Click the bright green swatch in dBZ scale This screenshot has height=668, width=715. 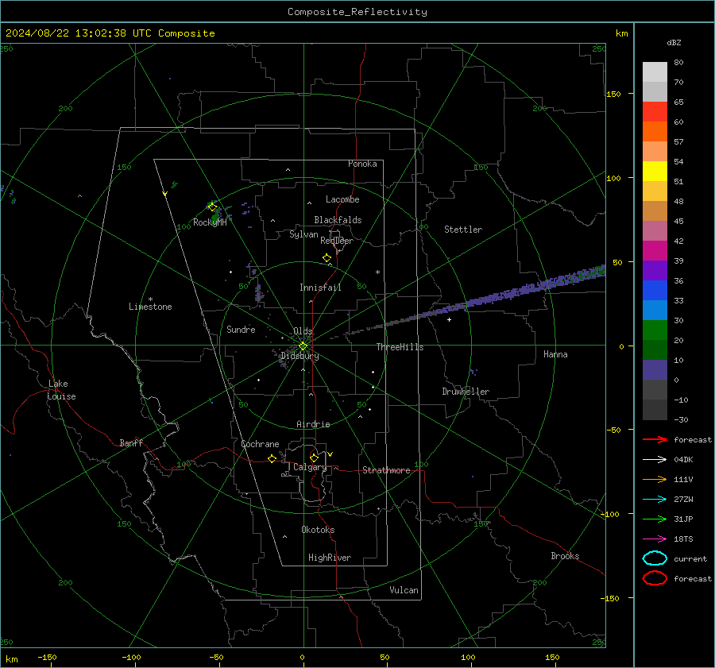(x=655, y=330)
